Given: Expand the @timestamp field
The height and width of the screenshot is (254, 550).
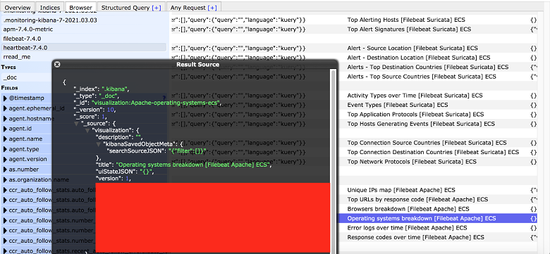Looking at the screenshot, I should point(5,99).
